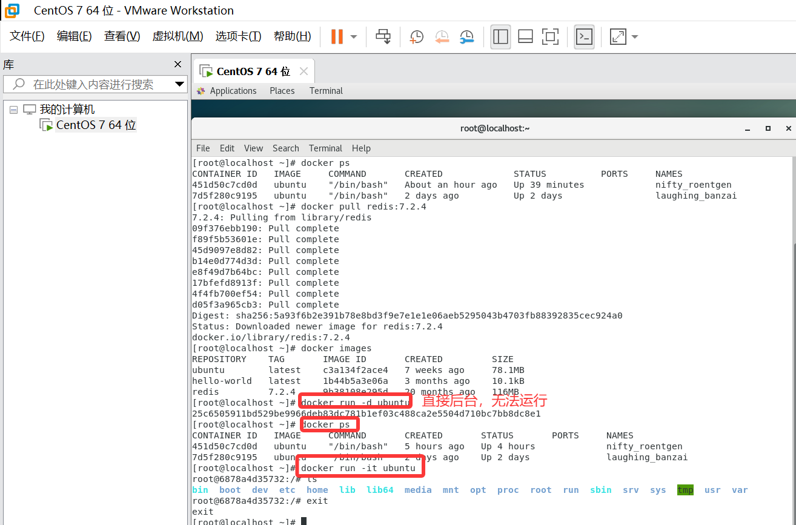Switch to the CentOS 7 64 位 tab
The width and height of the screenshot is (796, 525).
point(248,71)
